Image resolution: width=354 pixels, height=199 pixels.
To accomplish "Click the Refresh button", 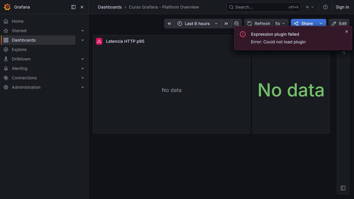I will pyautogui.click(x=258, y=24).
